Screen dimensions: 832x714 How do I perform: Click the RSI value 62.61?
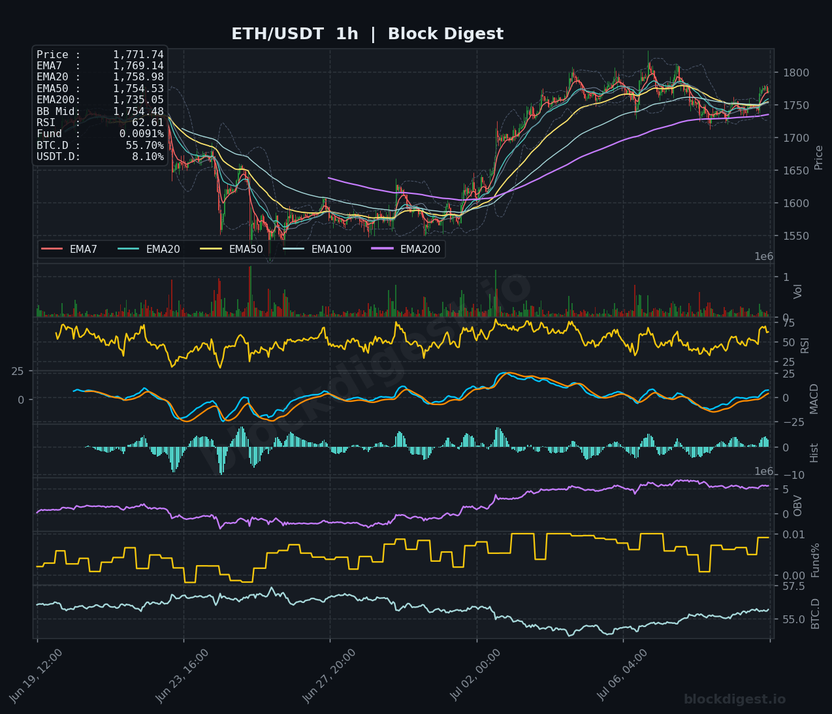[148, 123]
